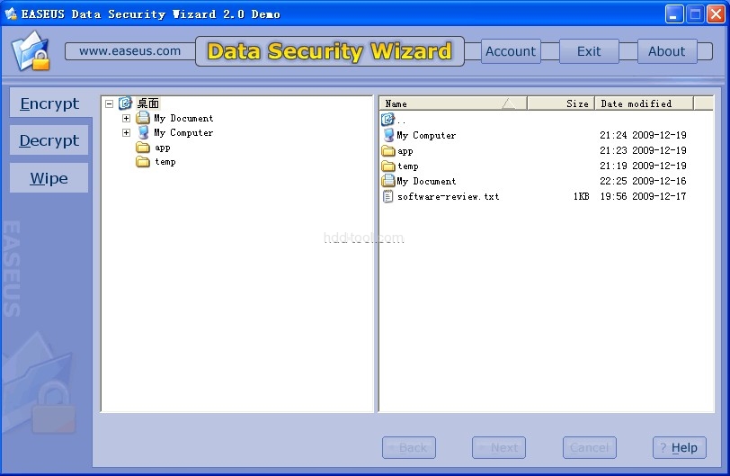Select My Computer name in file list

click(x=426, y=135)
